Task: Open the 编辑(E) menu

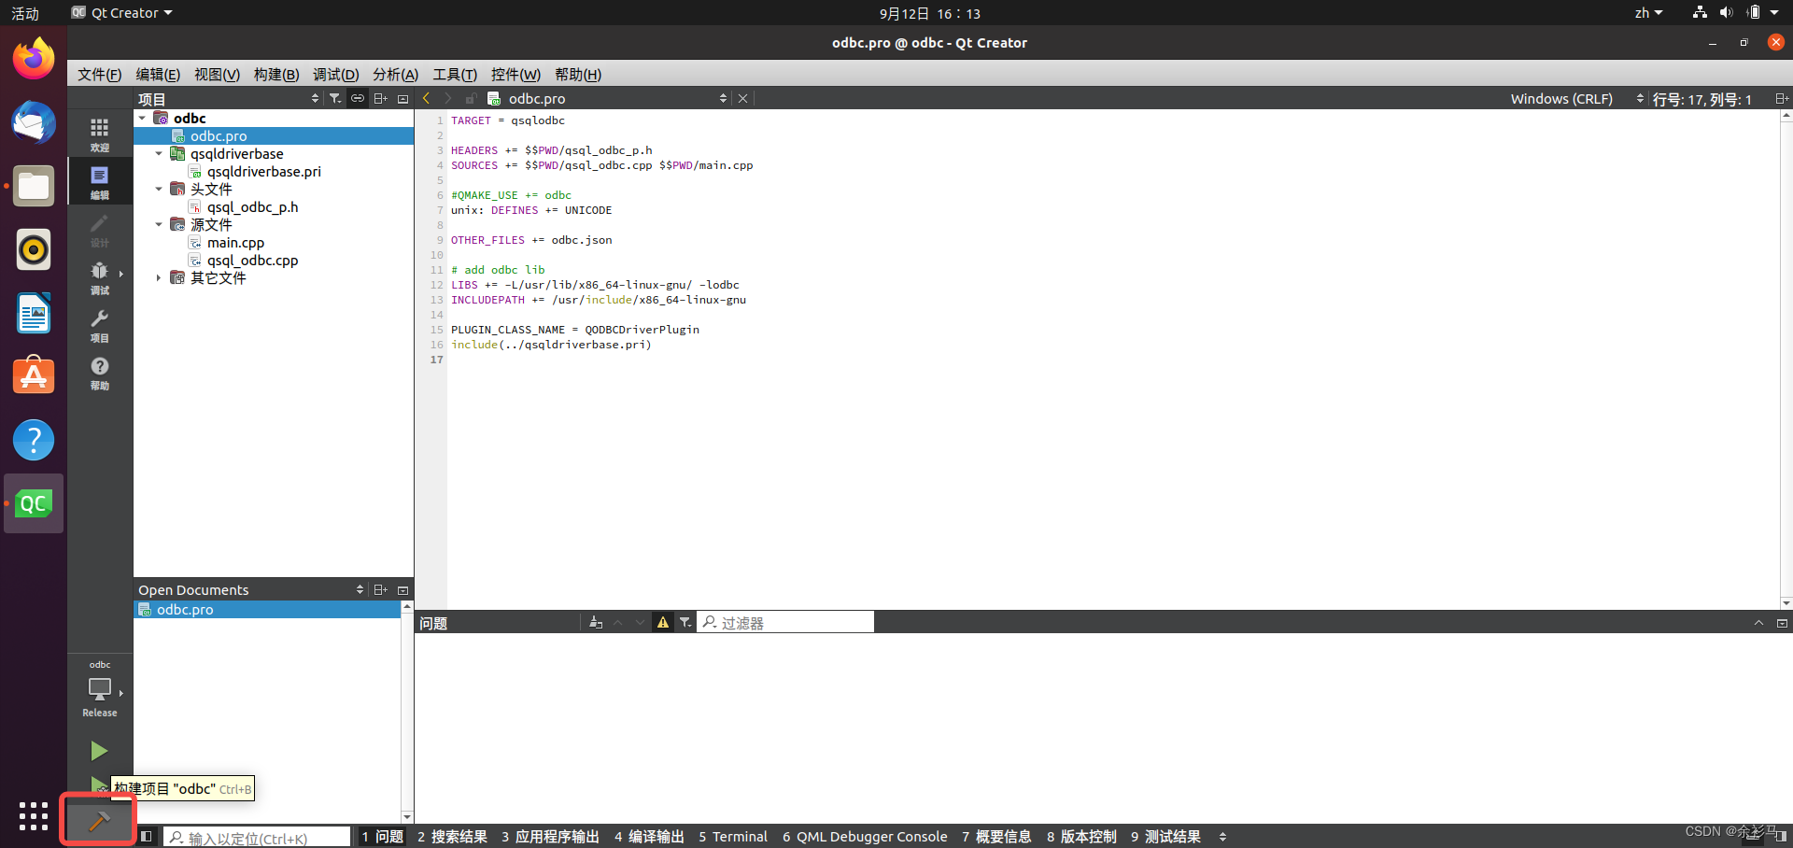Action: [x=158, y=74]
